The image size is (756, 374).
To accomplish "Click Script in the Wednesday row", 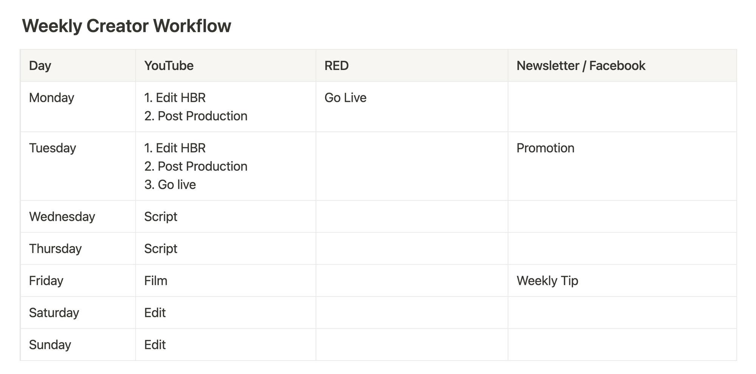I will point(161,217).
